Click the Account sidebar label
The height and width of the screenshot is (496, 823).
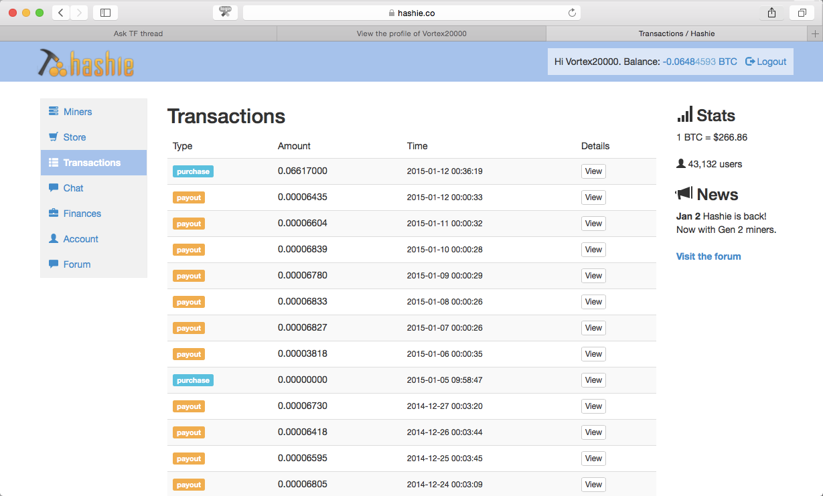[x=80, y=239]
